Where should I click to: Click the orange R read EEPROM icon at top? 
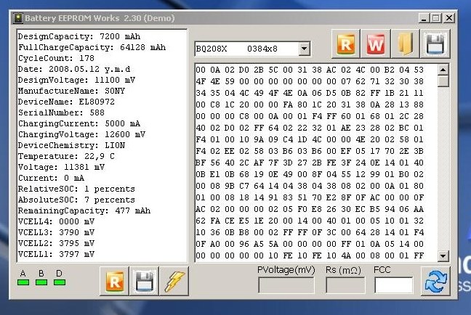(x=346, y=44)
